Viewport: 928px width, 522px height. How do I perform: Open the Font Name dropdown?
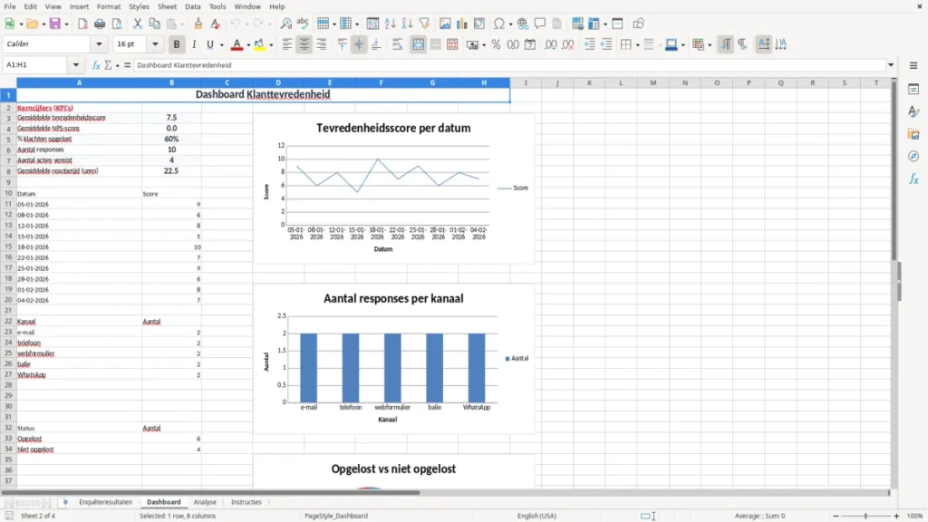(x=99, y=44)
